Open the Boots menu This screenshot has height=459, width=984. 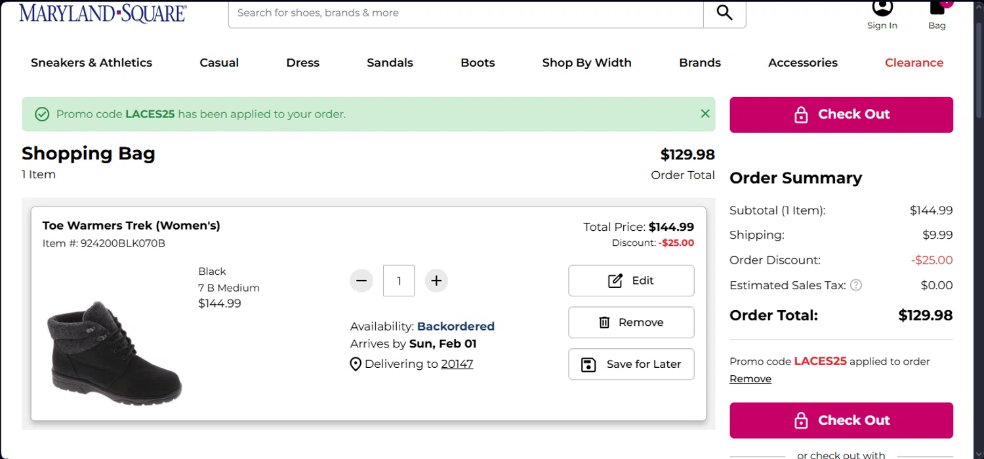point(478,63)
